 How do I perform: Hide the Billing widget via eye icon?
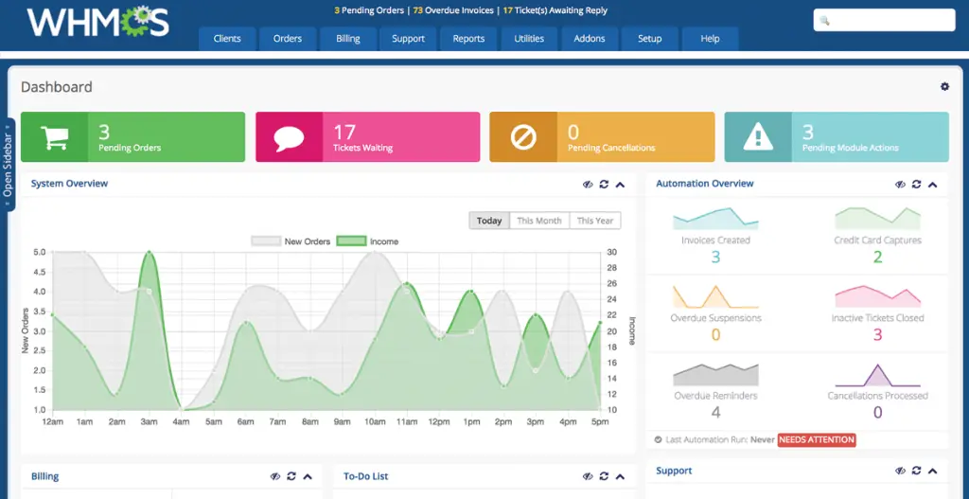[x=275, y=476]
